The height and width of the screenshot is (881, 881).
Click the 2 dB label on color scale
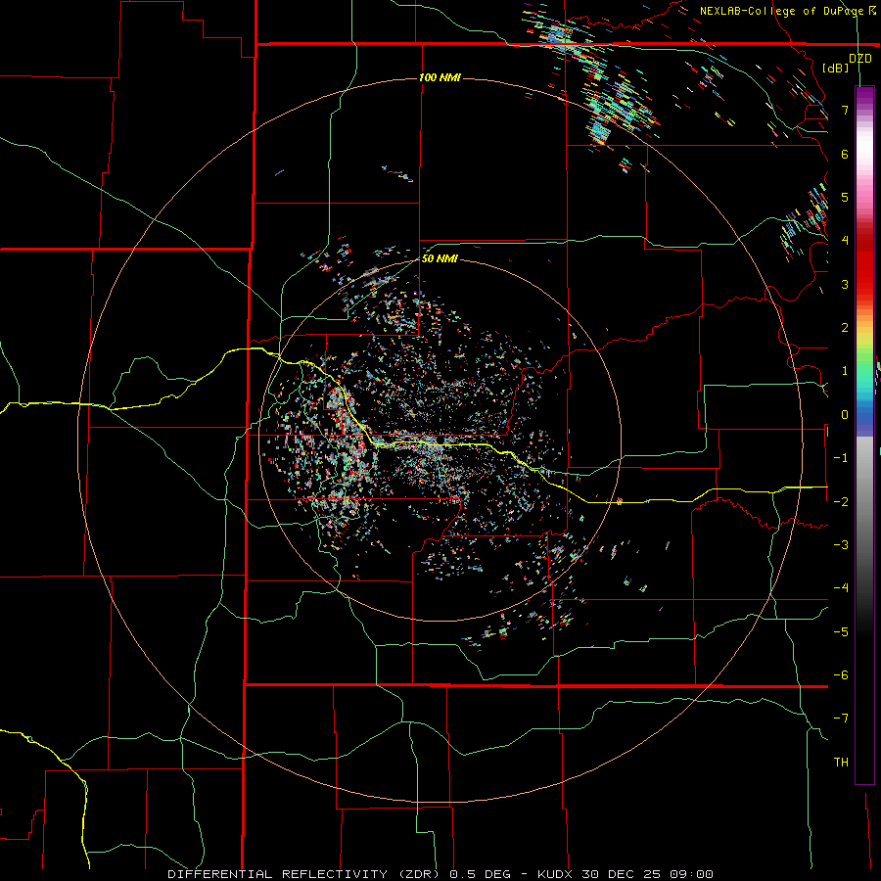point(845,328)
